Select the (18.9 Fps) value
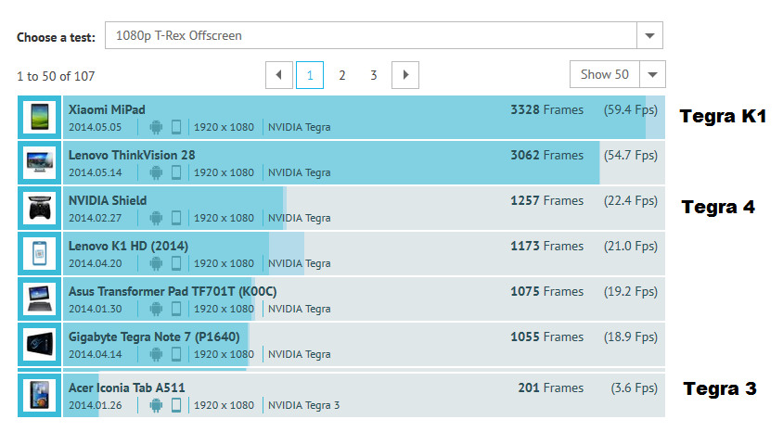 (x=631, y=337)
